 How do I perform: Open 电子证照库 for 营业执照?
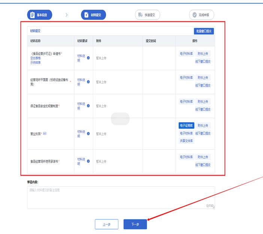click(186, 126)
